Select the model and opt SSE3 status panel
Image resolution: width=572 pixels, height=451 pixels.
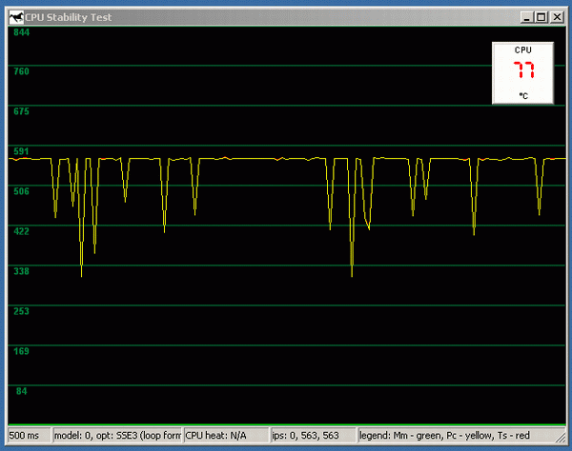click(x=118, y=435)
